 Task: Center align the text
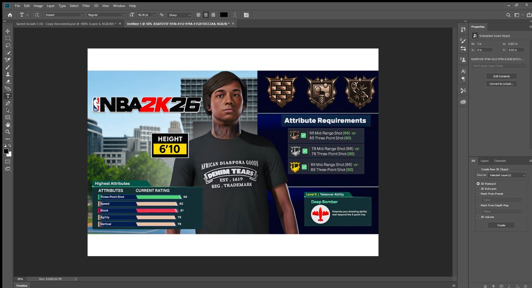point(206,15)
